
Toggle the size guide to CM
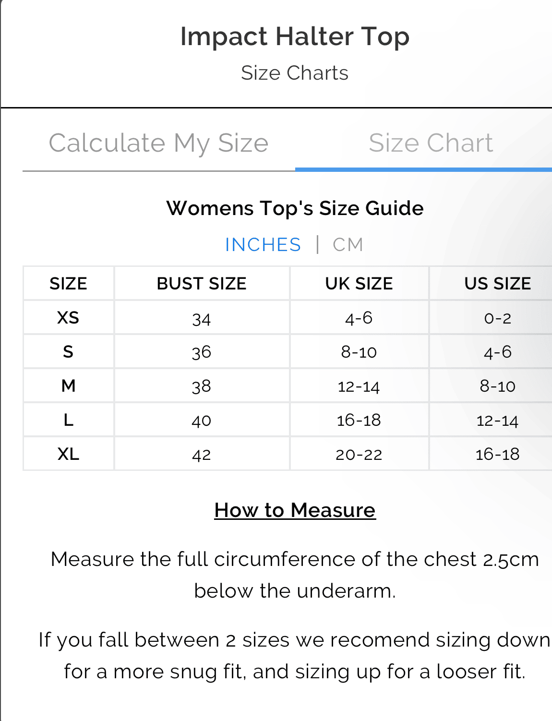coord(348,245)
